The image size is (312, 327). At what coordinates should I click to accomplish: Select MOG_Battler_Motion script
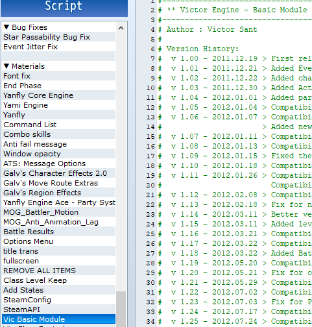(x=58, y=212)
